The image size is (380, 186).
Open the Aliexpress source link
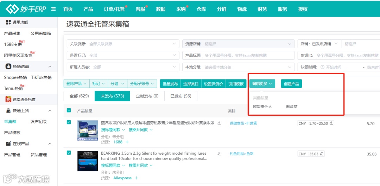click(x=122, y=178)
